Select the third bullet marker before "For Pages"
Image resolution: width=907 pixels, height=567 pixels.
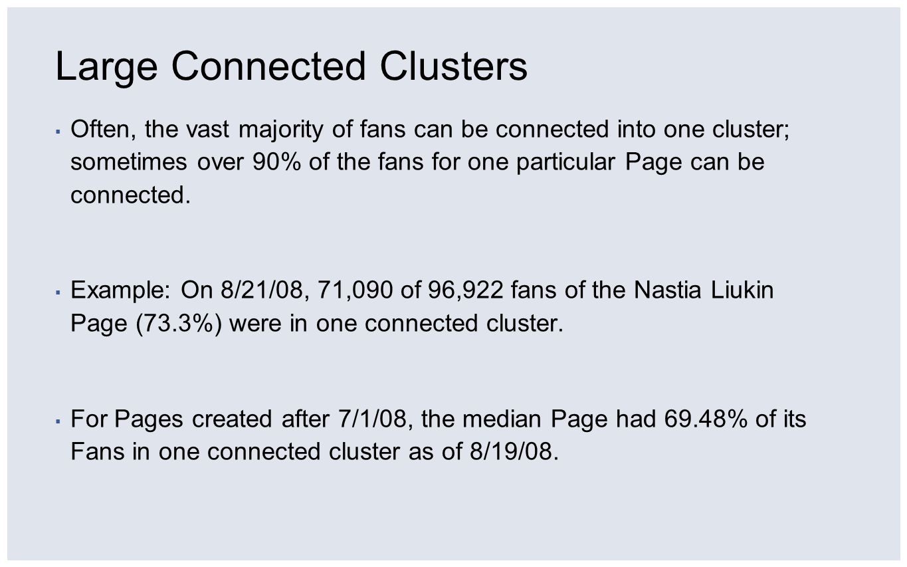(58, 421)
